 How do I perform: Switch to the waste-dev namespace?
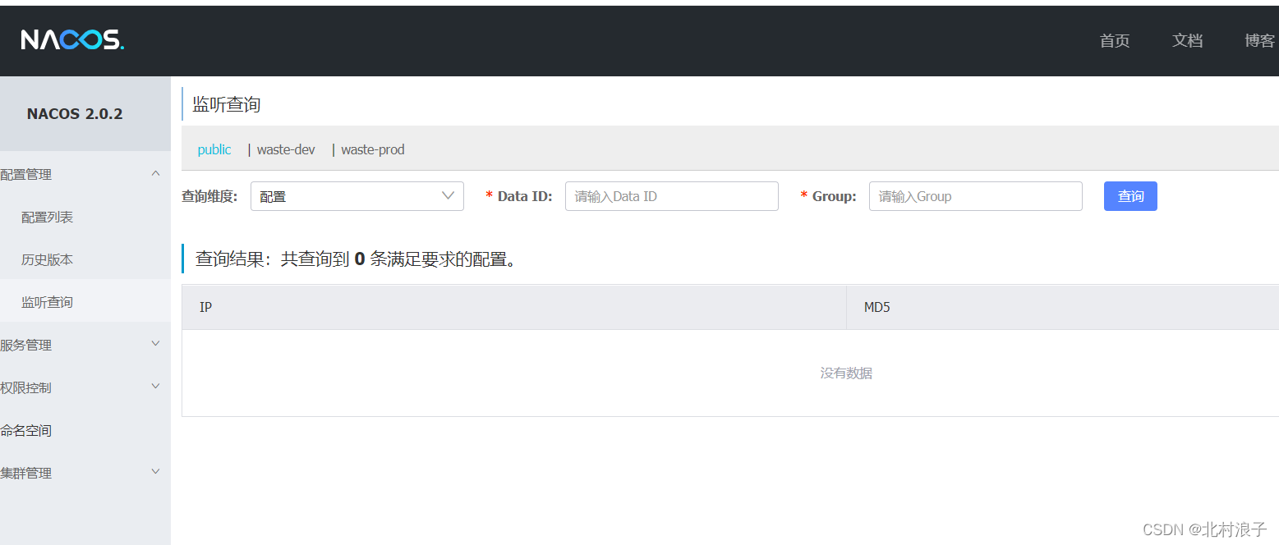point(286,149)
